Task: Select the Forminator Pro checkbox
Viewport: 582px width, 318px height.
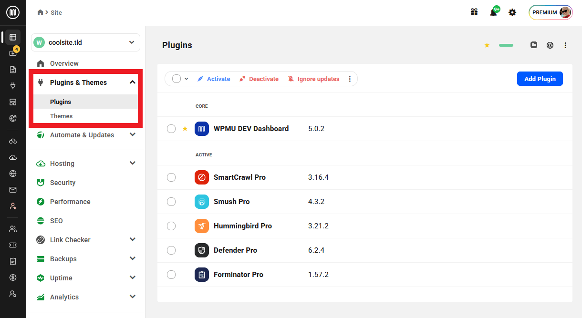Action: (171, 275)
